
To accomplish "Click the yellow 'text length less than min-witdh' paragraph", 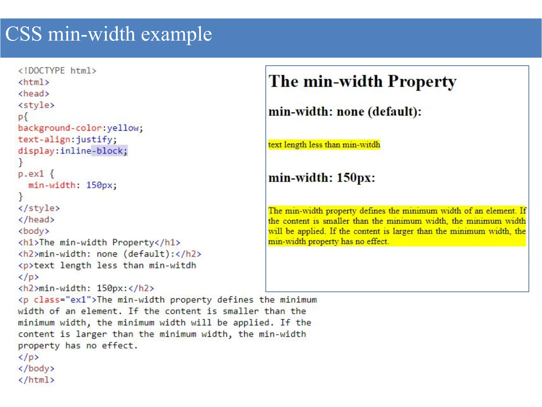I will point(324,145).
